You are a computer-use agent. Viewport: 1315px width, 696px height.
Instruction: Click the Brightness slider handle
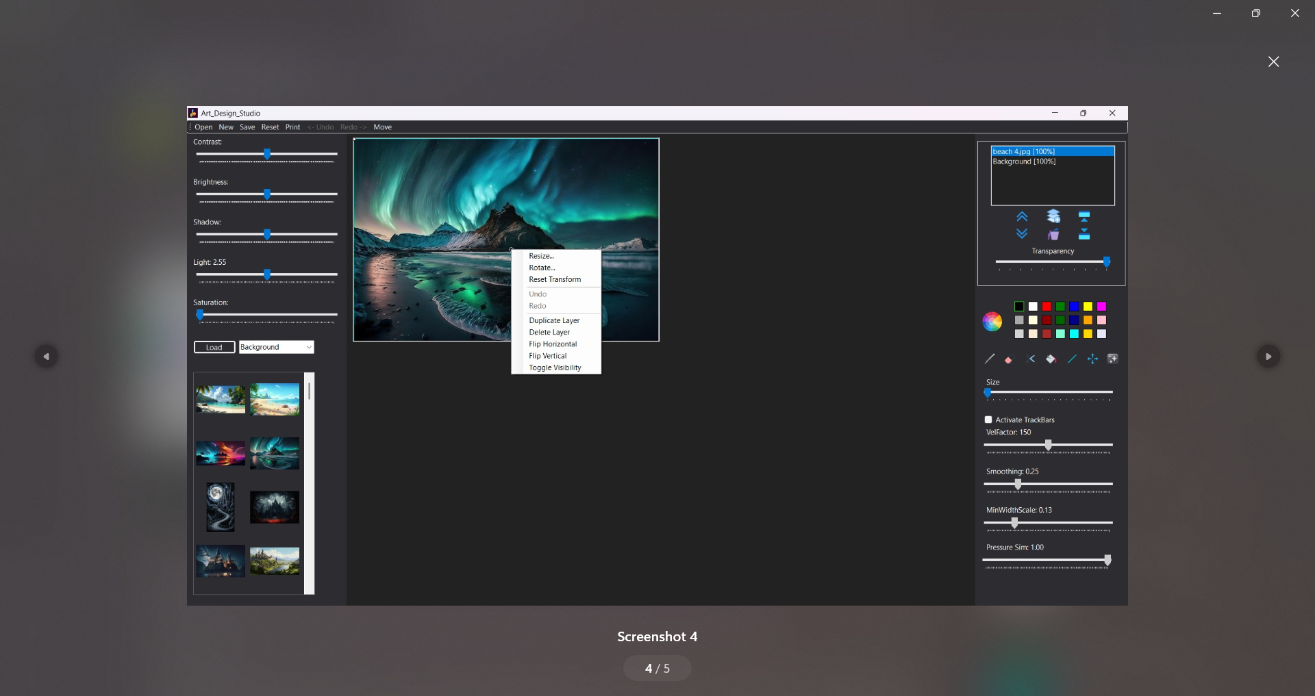267,194
